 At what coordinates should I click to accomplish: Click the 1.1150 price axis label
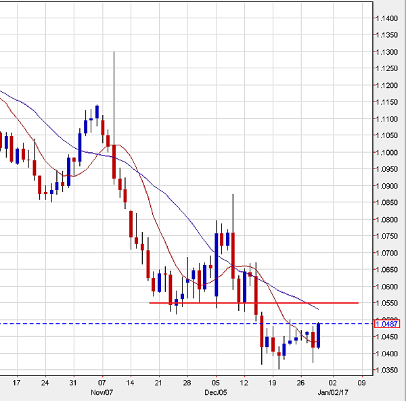pos(386,102)
